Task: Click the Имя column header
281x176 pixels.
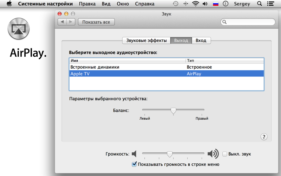Action: click(128, 61)
